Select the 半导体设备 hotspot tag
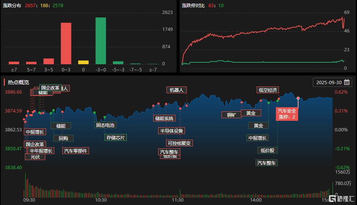The image size is (357, 205). tap(171, 131)
